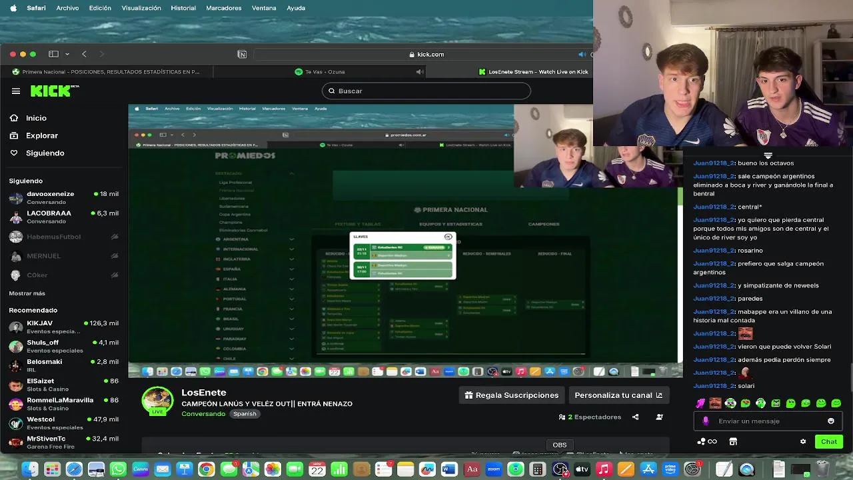This screenshot has width=853, height=480.
Task: Click the Enviar un mensaje input
Action: coord(766,421)
